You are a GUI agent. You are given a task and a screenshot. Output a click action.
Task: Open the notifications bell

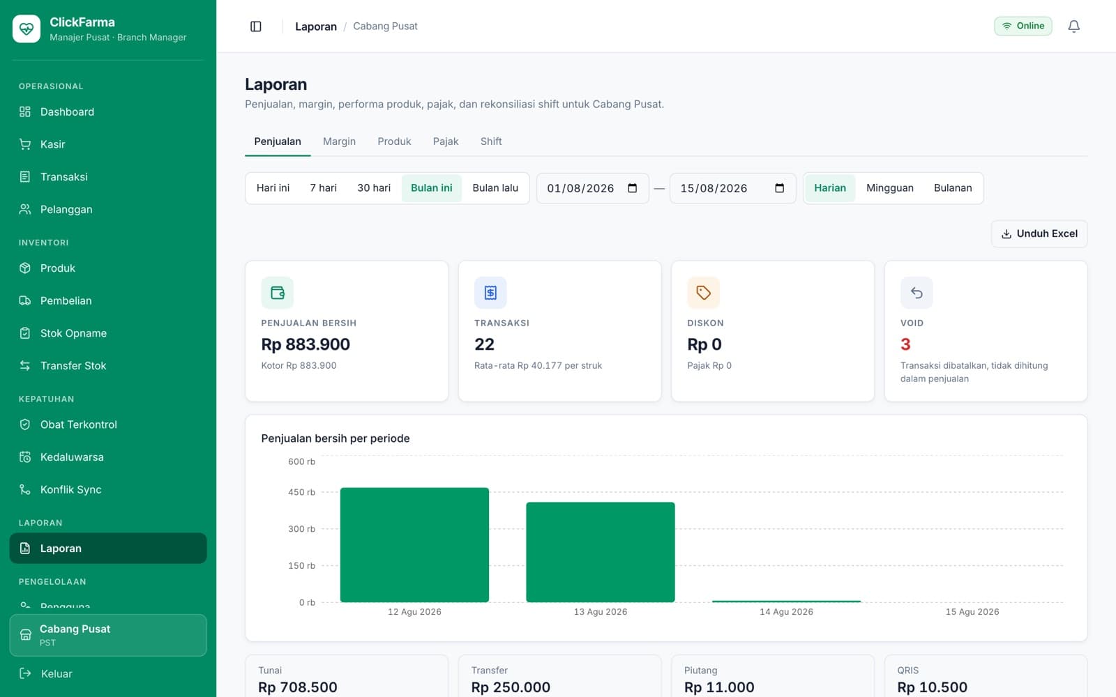[1074, 26]
